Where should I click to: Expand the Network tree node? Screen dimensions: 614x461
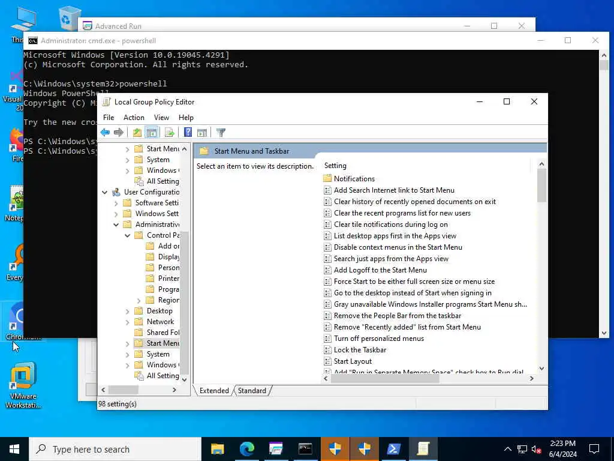[x=127, y=322]
